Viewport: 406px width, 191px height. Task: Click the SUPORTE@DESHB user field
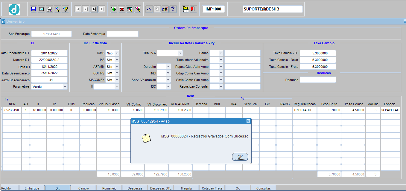tap(273, 9)
